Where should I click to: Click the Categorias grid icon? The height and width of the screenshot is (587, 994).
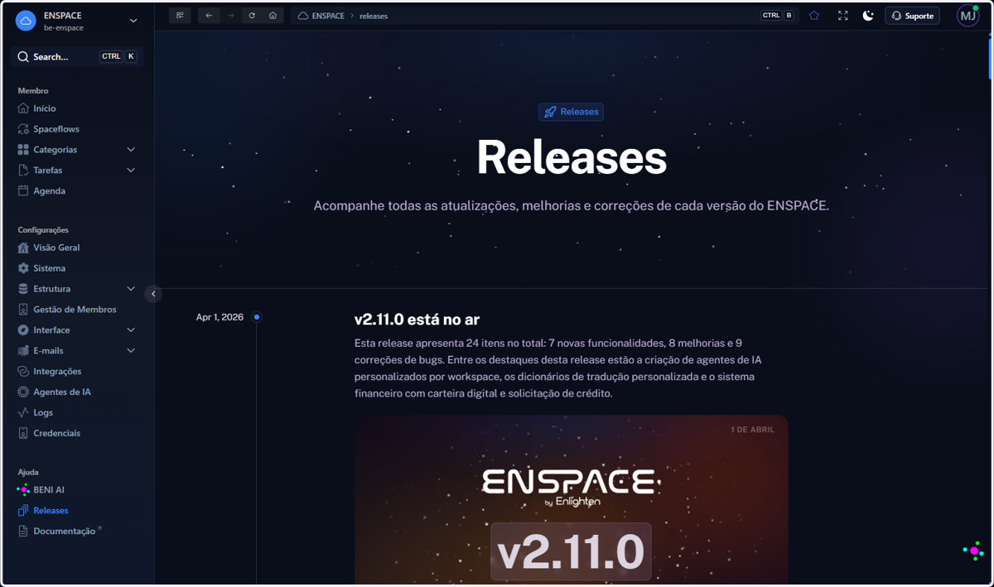[x=23, y=150]
